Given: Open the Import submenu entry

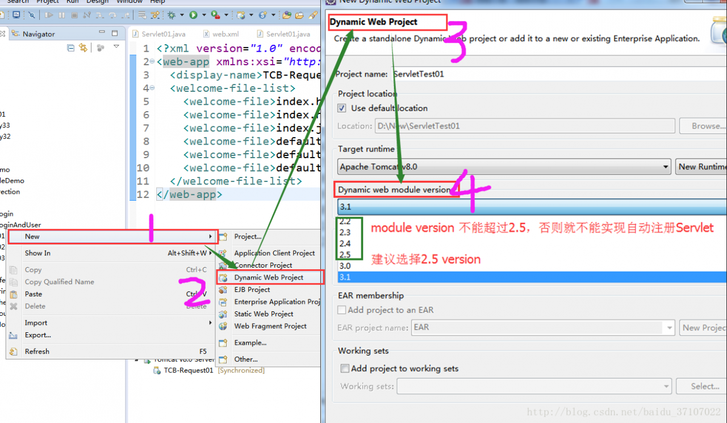Looking at the screenshot, I should (111, 323).
